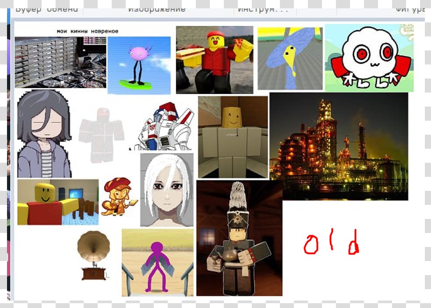431x308 pixels.
Task: Open the Инструм... ribbon group
Action: (263, 10)
